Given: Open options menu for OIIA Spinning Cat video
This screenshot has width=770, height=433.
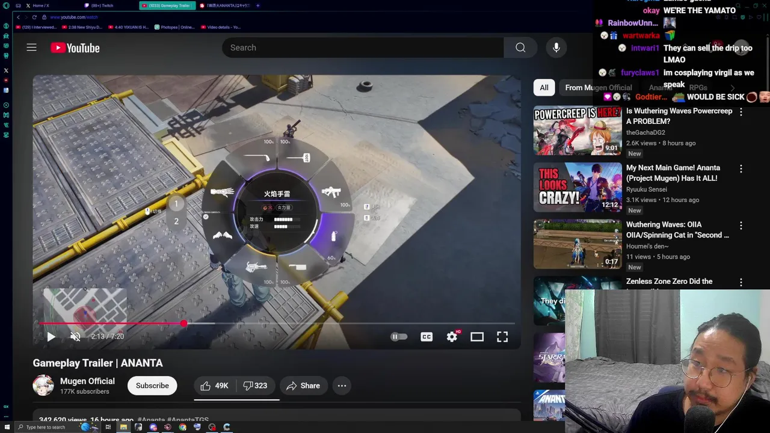Looking at the screenshot, I should [741, 226].
